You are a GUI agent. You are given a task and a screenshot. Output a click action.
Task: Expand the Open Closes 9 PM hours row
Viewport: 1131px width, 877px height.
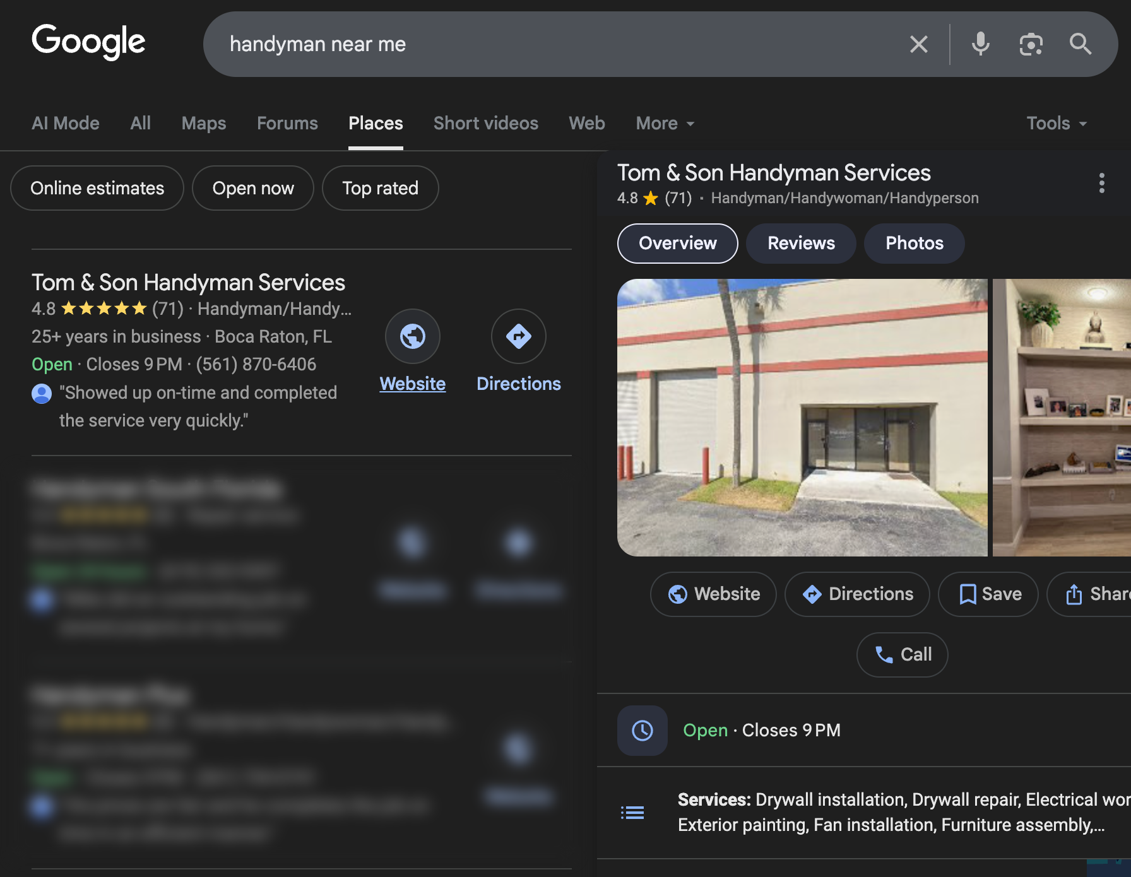coord(864,731)
